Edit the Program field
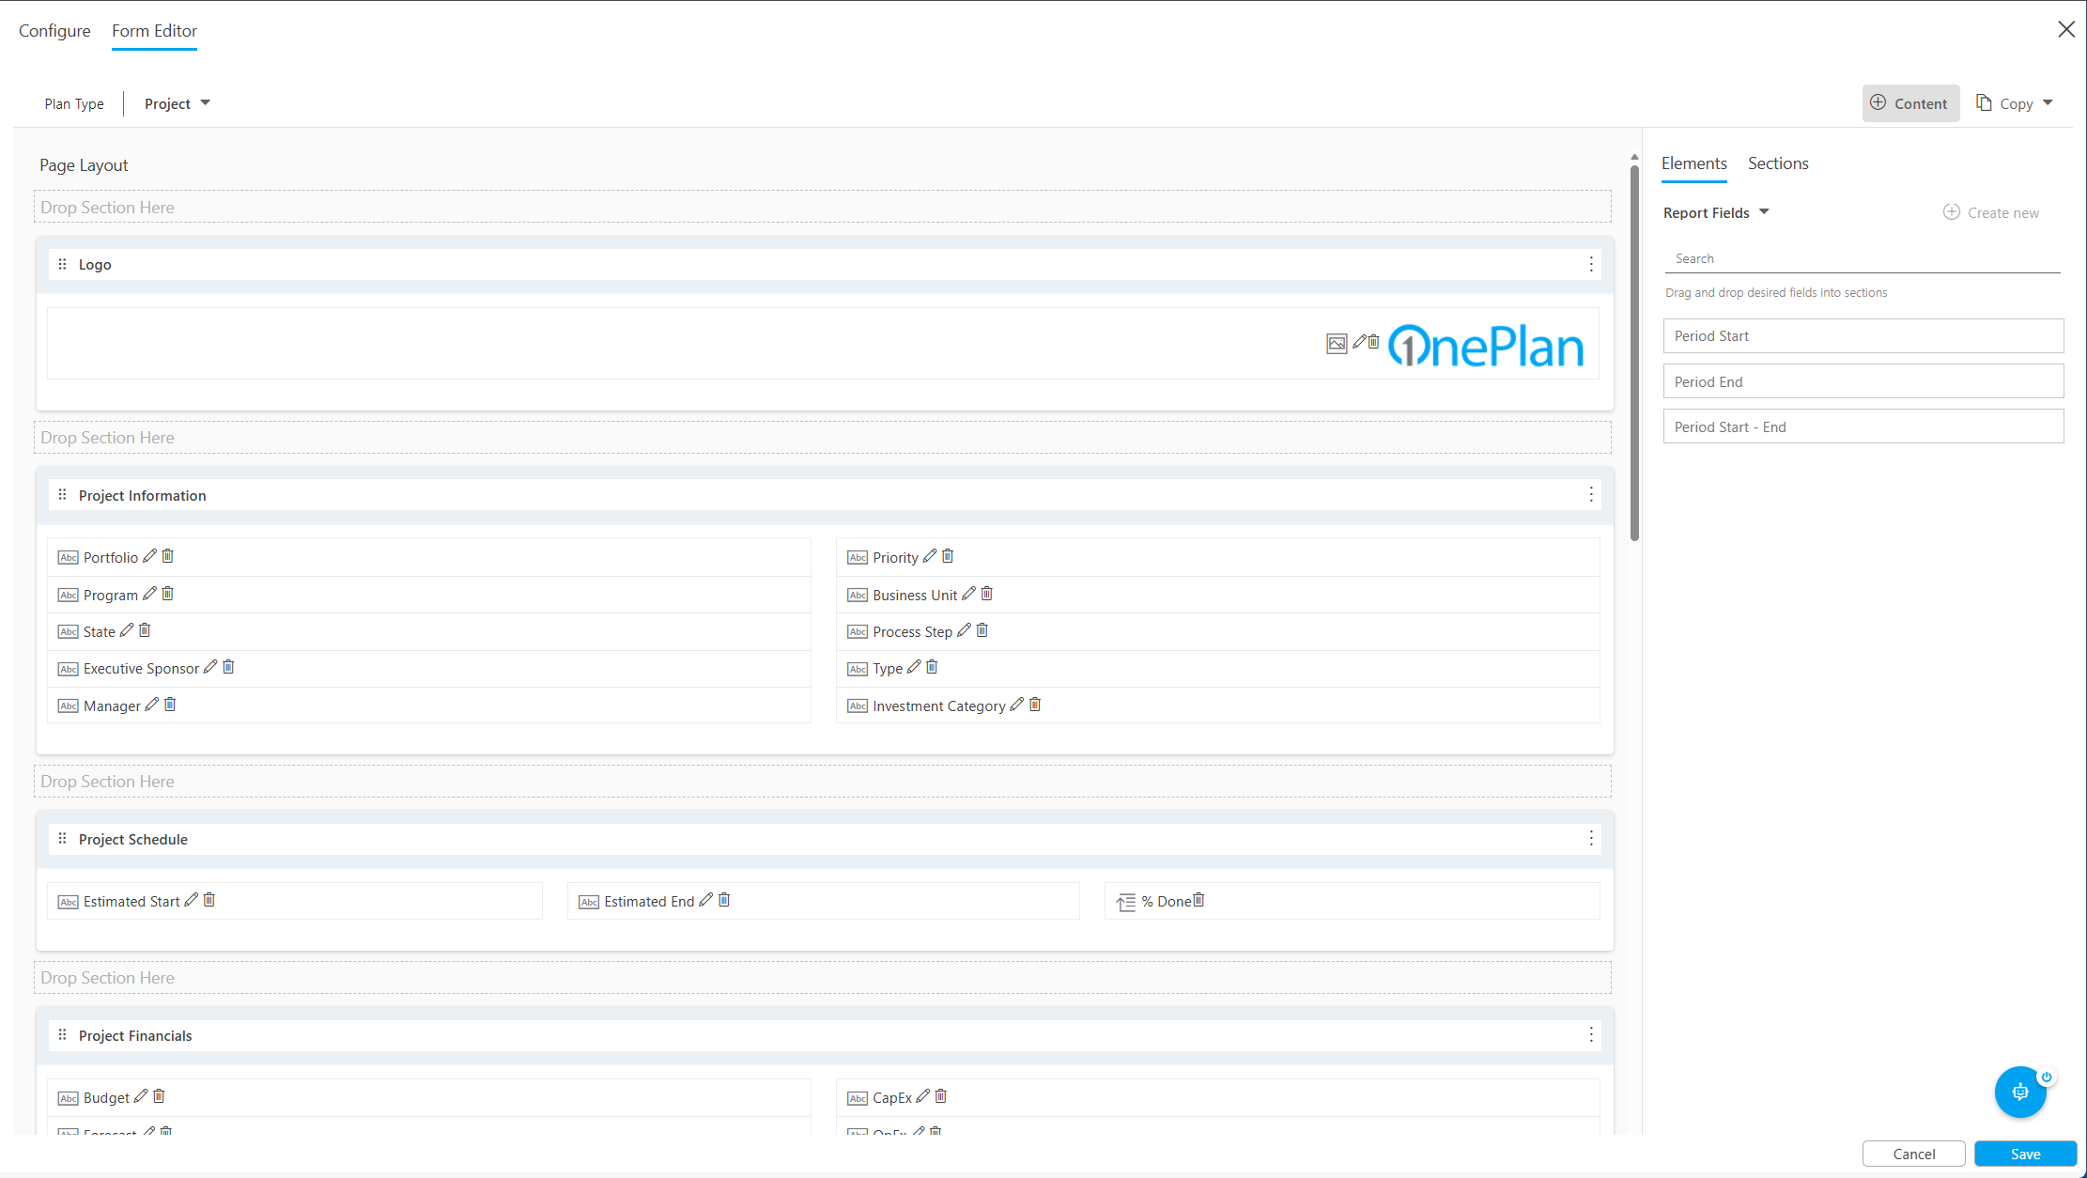This screenshot has width=2087, height=1178. coord(149,594)
